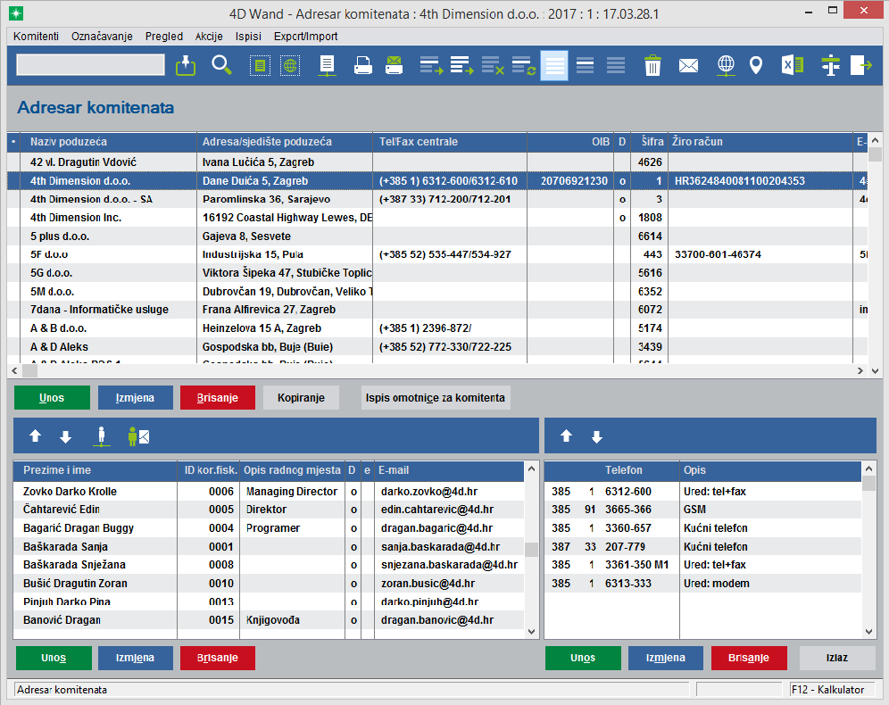Open the Označavanje menu

coord(102,37)
